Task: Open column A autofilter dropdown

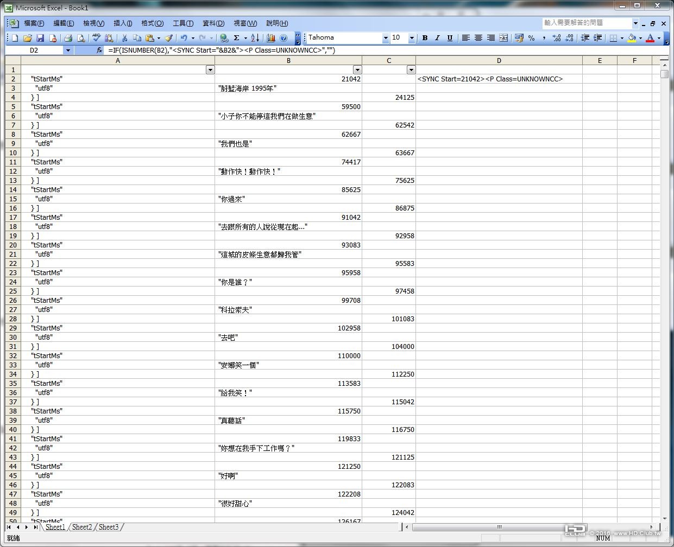Action: (210, 69)
